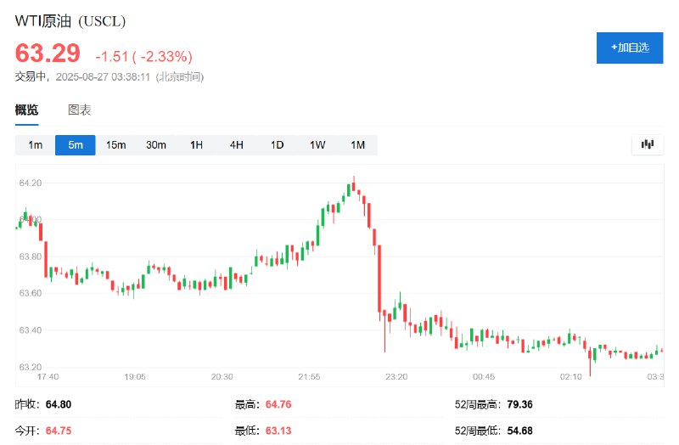Select the 4H interval
Viewport: 679px width, 445px height.
237,145
